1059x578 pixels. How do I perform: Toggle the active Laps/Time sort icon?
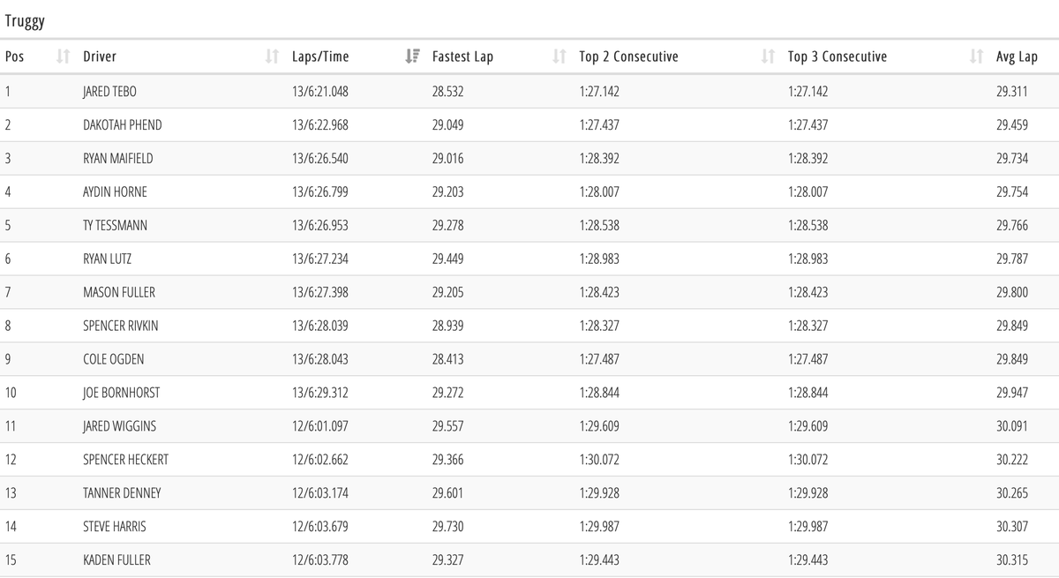pyautogui.click(x=412, y=56)
